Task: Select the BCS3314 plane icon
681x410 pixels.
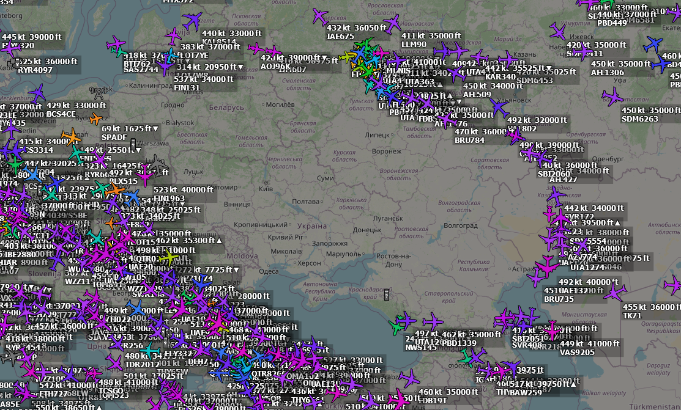Action: tap(10, 130)
